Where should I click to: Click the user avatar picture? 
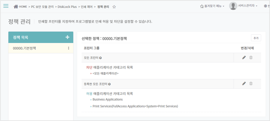click(233, 6)
